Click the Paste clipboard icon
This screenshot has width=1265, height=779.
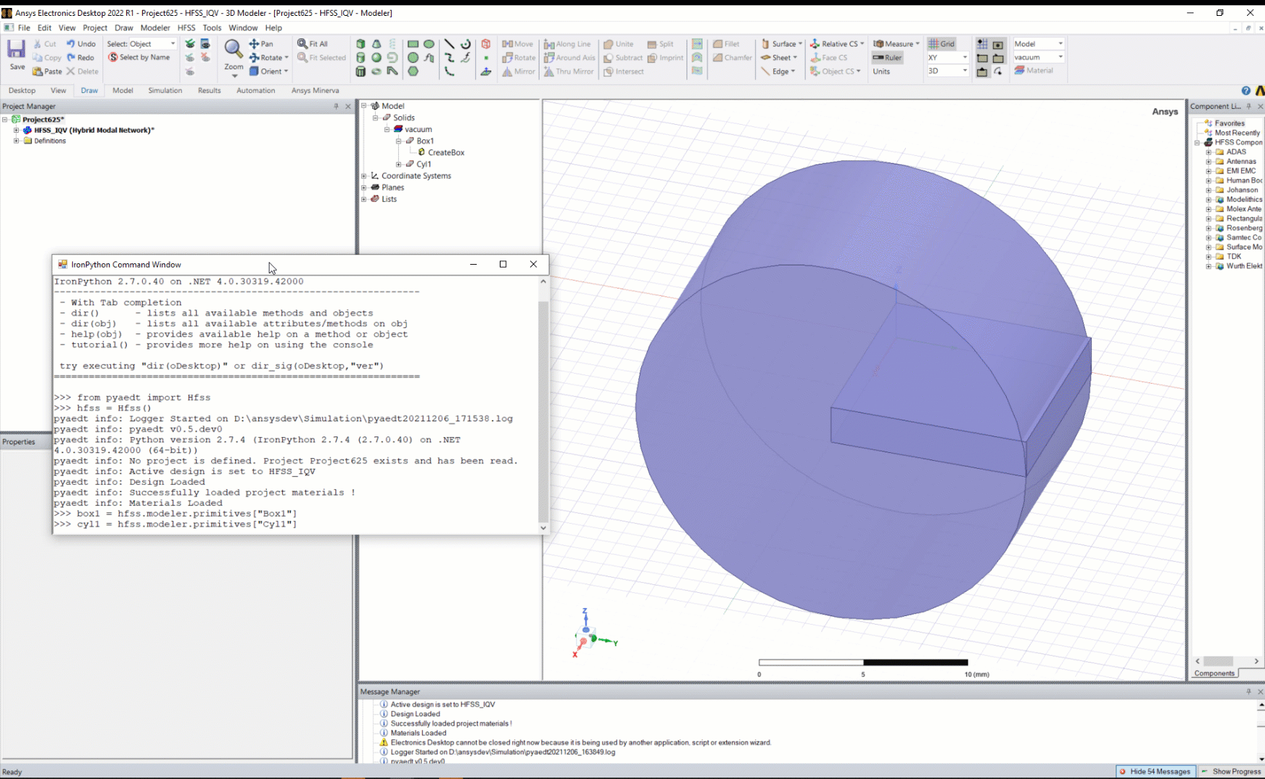[x=38, y=71]
